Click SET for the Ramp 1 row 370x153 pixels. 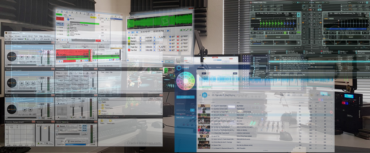(x=172, y=40)
